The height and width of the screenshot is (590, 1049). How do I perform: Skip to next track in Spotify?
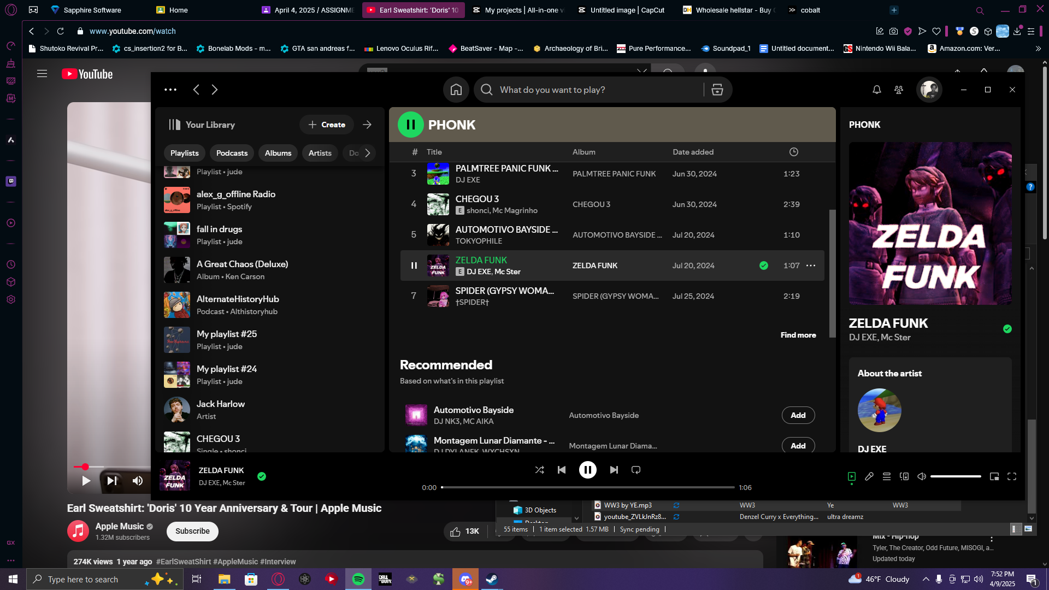coord(614,470)
